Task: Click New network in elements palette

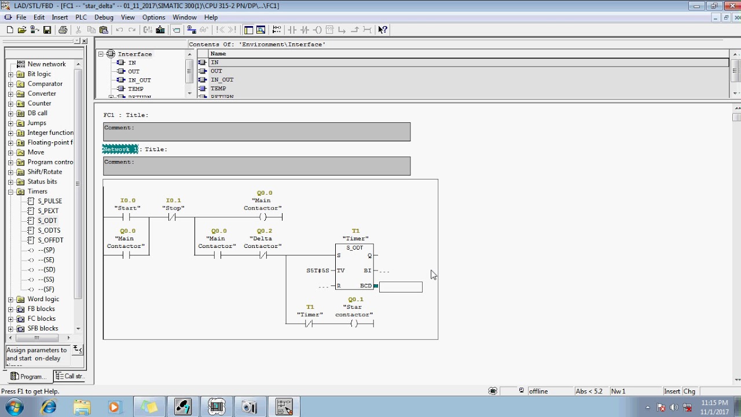Action: 46,64
